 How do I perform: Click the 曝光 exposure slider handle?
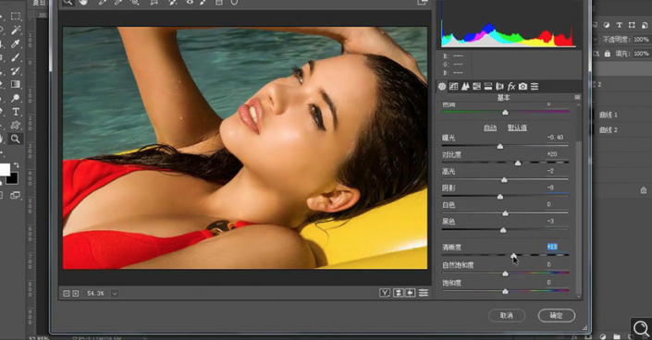coord(500,146)
